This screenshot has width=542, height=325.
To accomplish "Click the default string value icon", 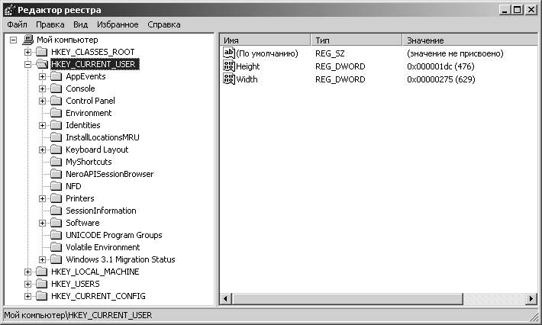I will pos(228,53).
